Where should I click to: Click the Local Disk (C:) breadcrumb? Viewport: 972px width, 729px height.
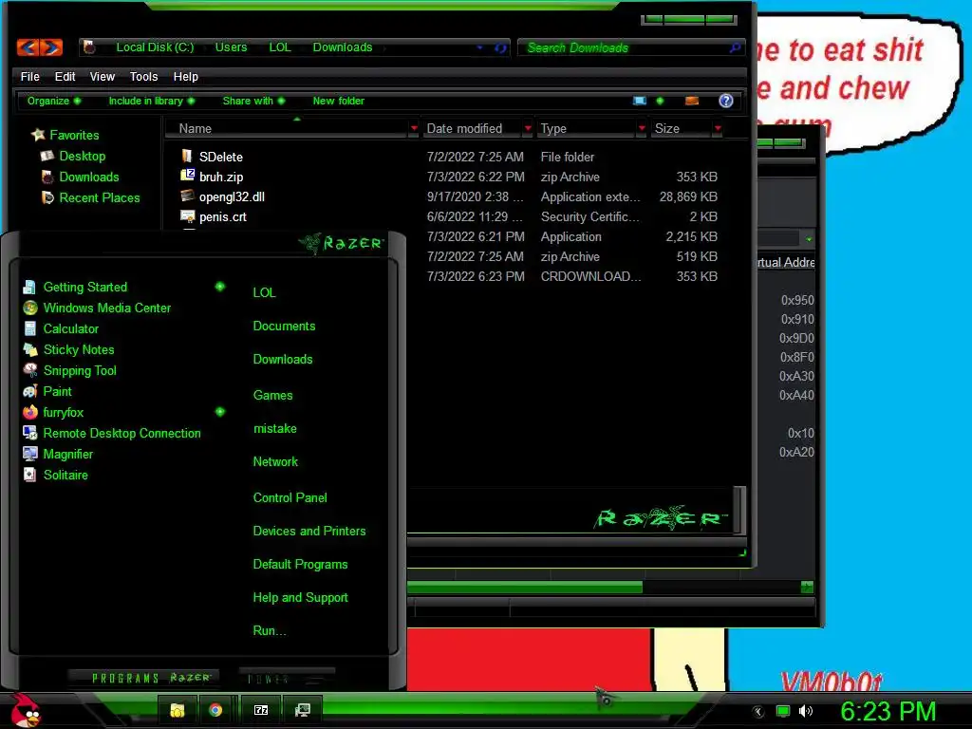(x=155, y=47)
